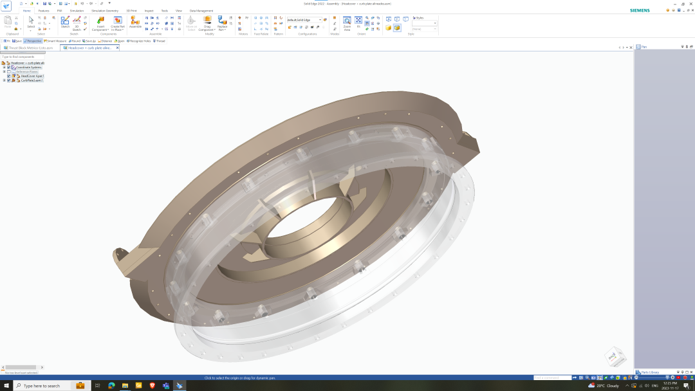Click the Smart Measure button
Image resolution: width=695 pixels, height=391 pixels.
coord(55,41)
